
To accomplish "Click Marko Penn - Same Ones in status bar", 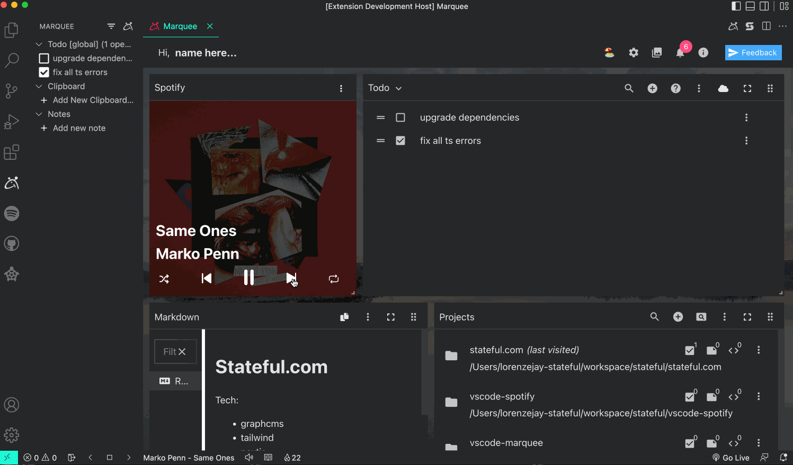I will tap(189, 458).
